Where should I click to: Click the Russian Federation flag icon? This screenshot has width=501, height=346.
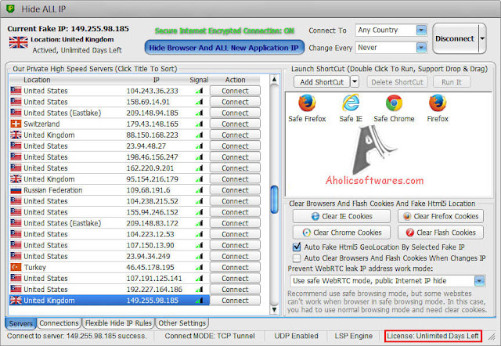pos(16,190)
